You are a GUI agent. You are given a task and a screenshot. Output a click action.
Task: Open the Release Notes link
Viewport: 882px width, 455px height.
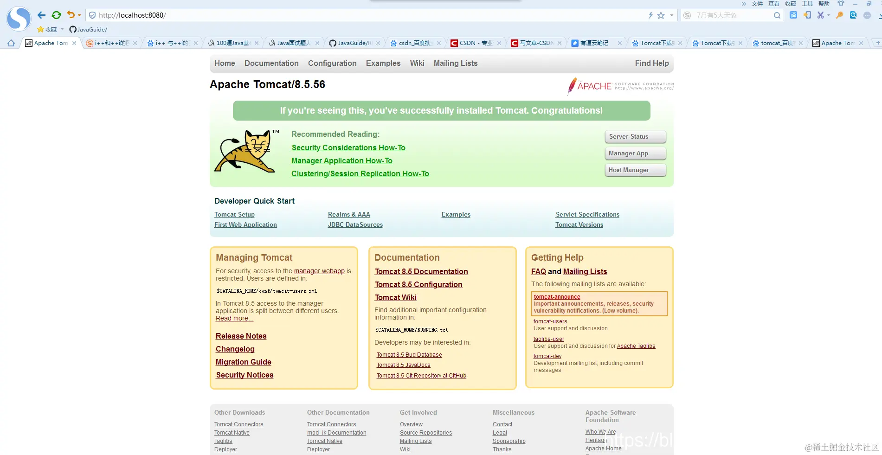(x=241, y=336)
